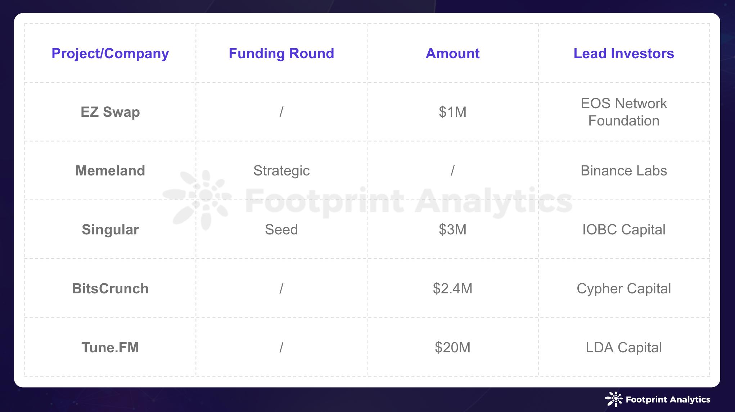Click the IOBC Capital investor cell
This screenshot has height=412, width=735.
coord(624,230)
